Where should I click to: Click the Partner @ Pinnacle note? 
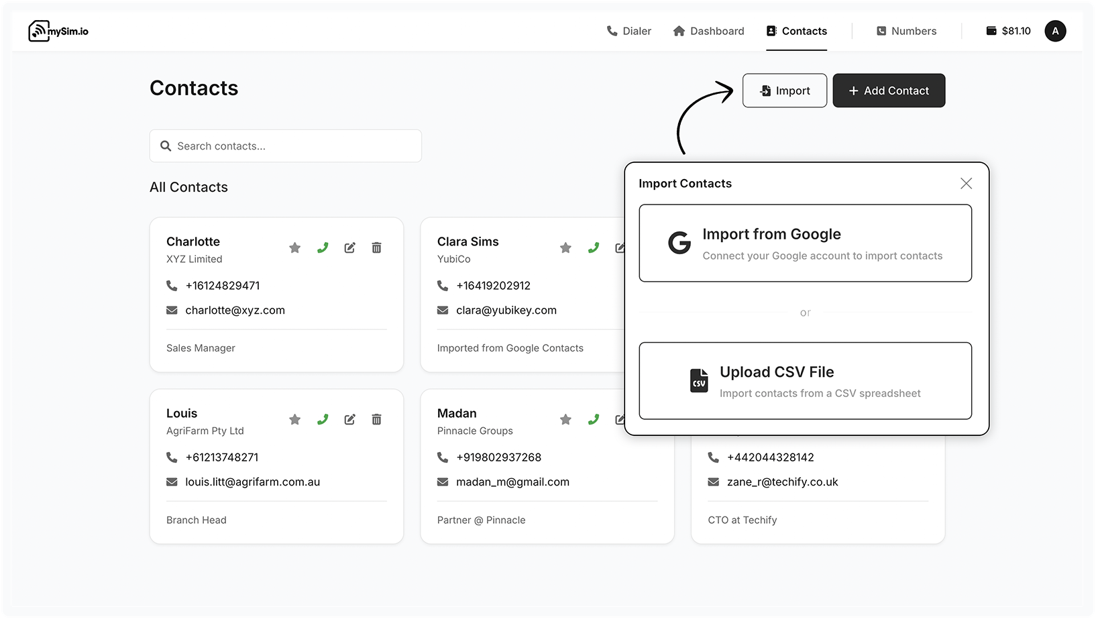[482, 520]
